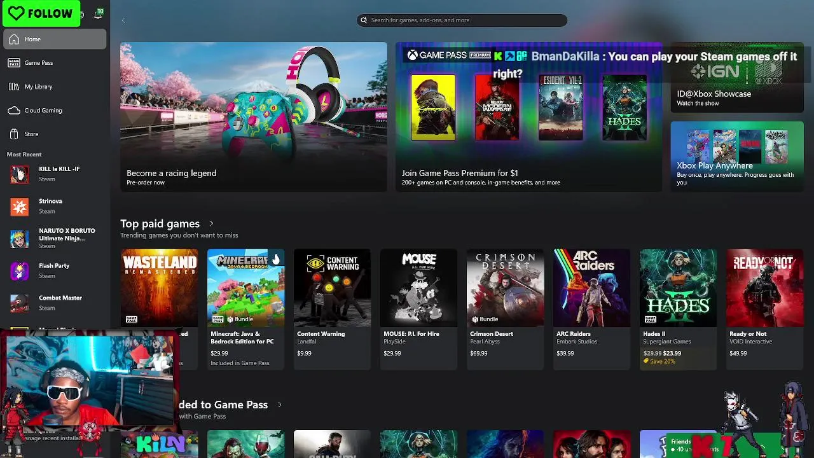Click the back arrow near search
Viewport: 814px width, 458px height.
[x=123, y=20]
